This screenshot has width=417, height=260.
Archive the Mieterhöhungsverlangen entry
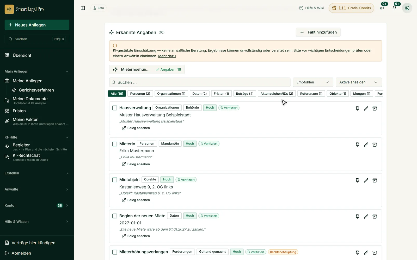[375, 252]
